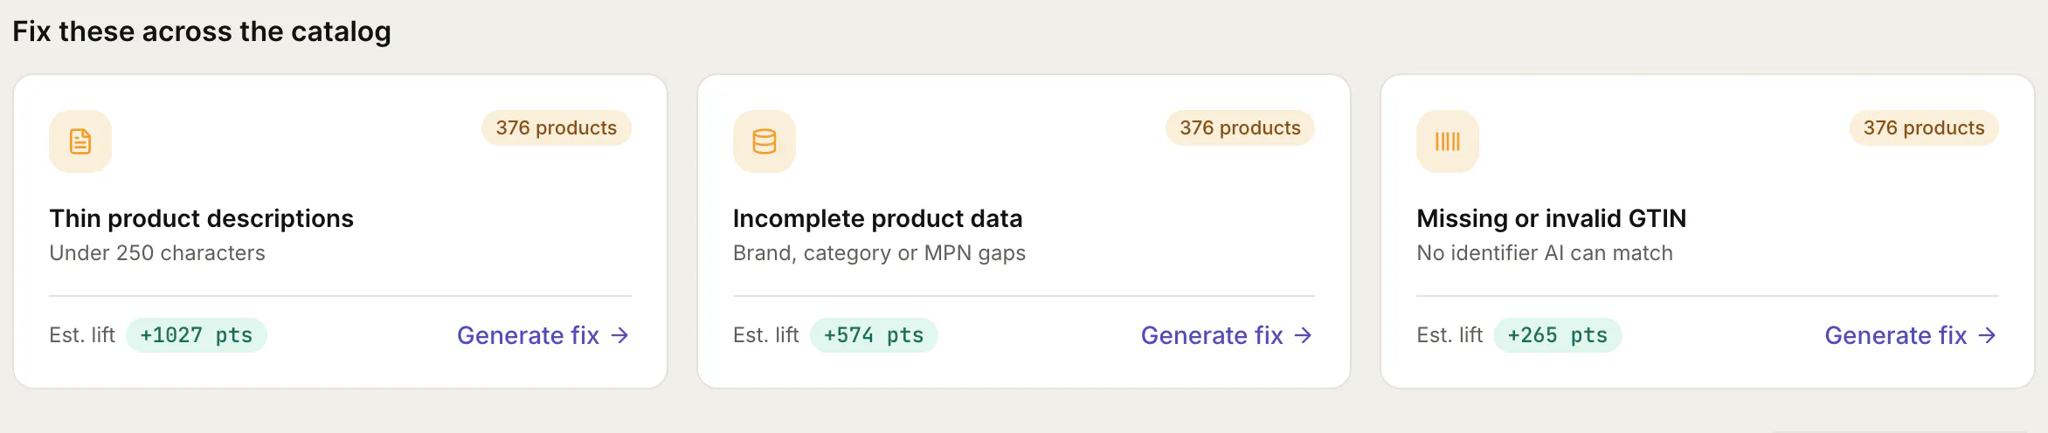Open the Thin product descriptions card title

tap(202, 218)
